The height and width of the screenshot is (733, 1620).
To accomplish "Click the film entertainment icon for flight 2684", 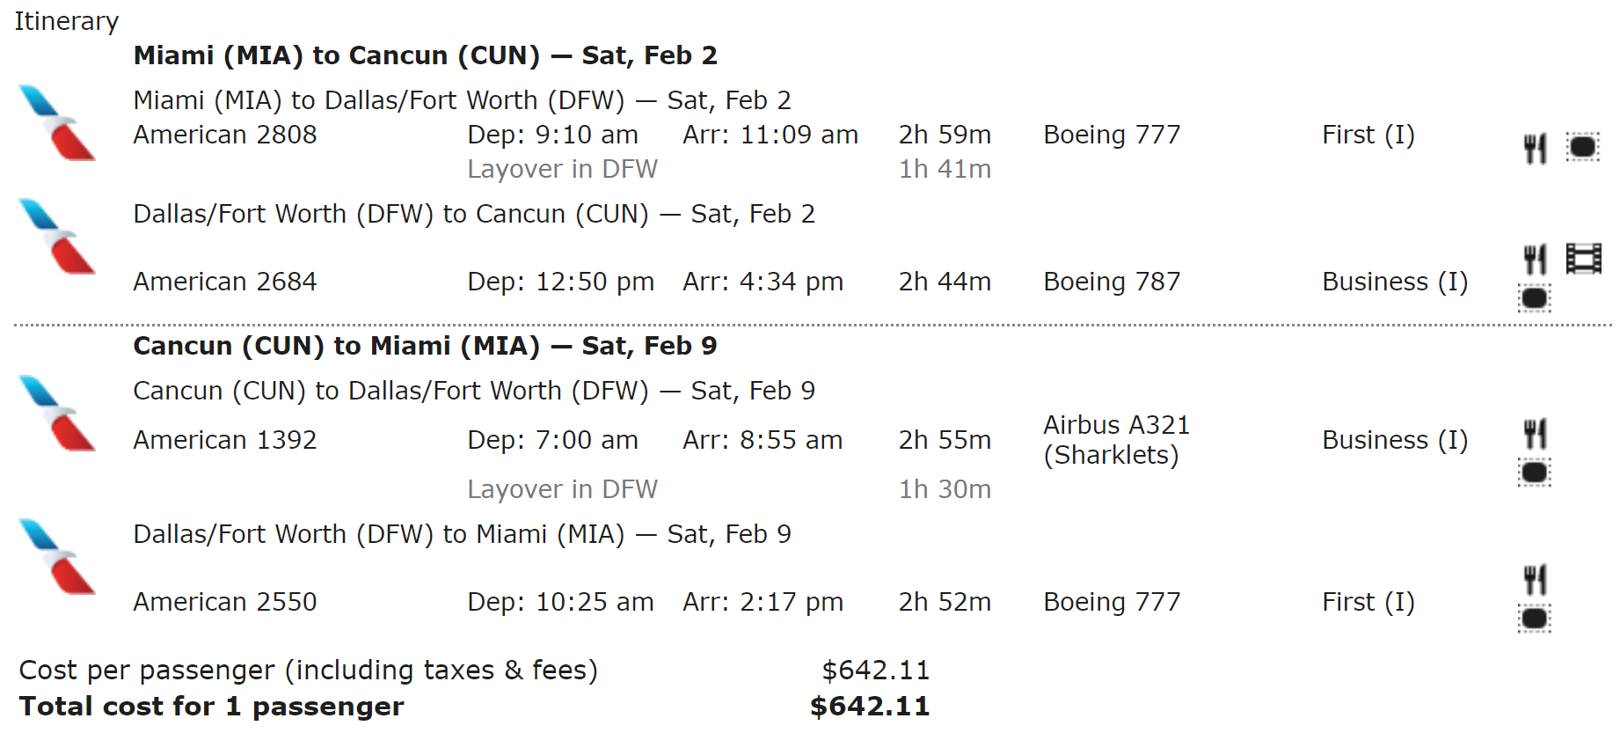I will [x=1583, y=260].
